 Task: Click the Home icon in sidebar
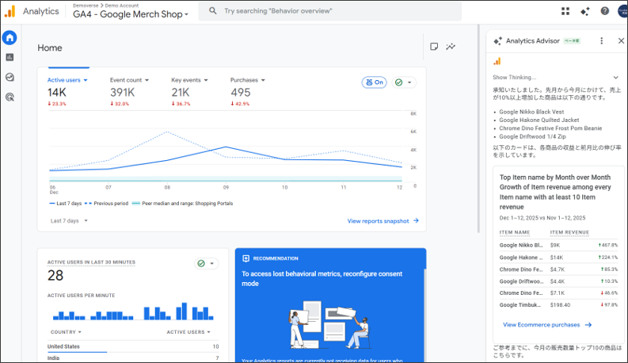(x=10, y=37)
